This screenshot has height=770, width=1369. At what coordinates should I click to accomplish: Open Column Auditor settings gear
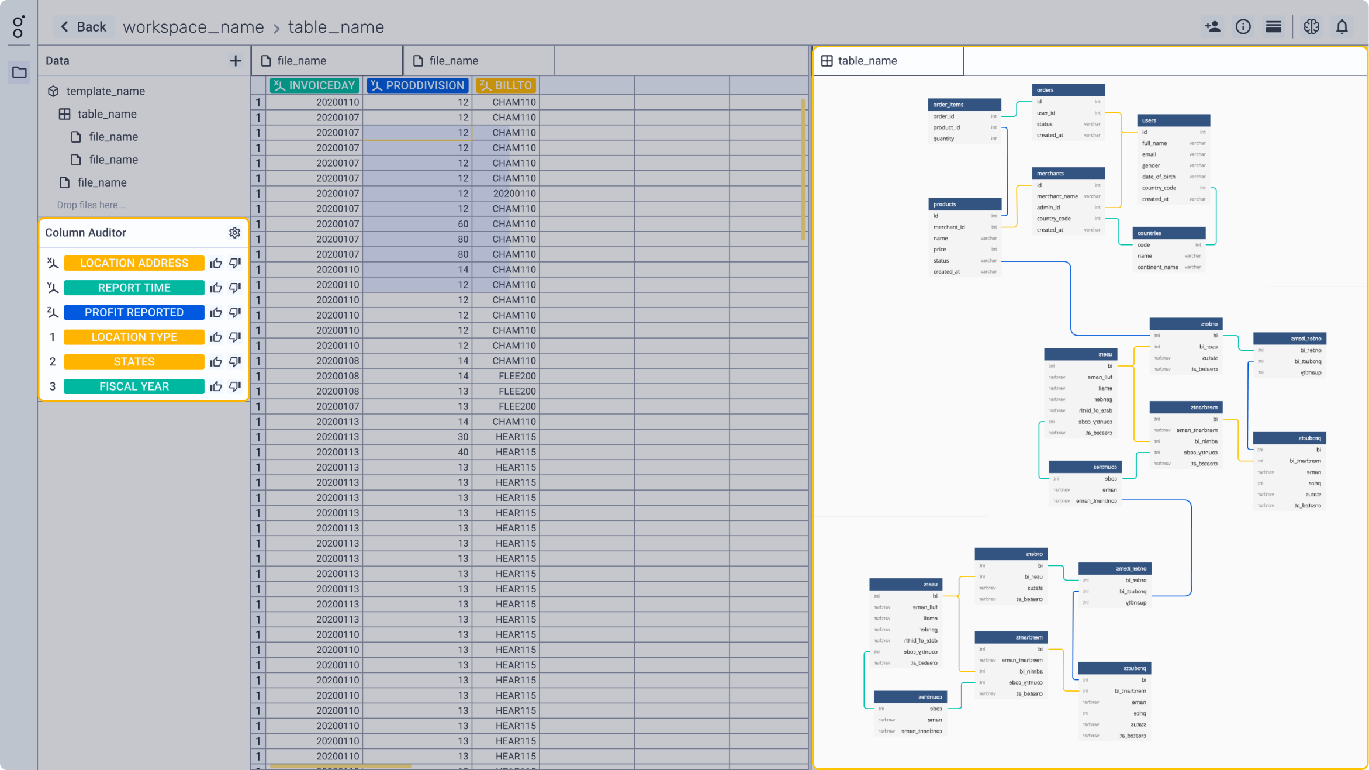click(235, 233)
